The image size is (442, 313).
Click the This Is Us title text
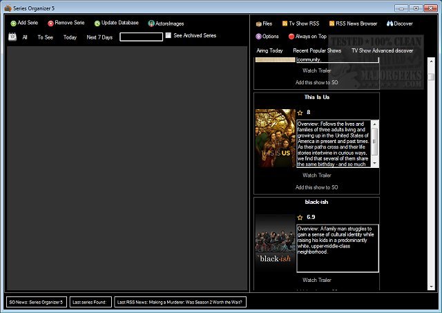tap(317, 97)
